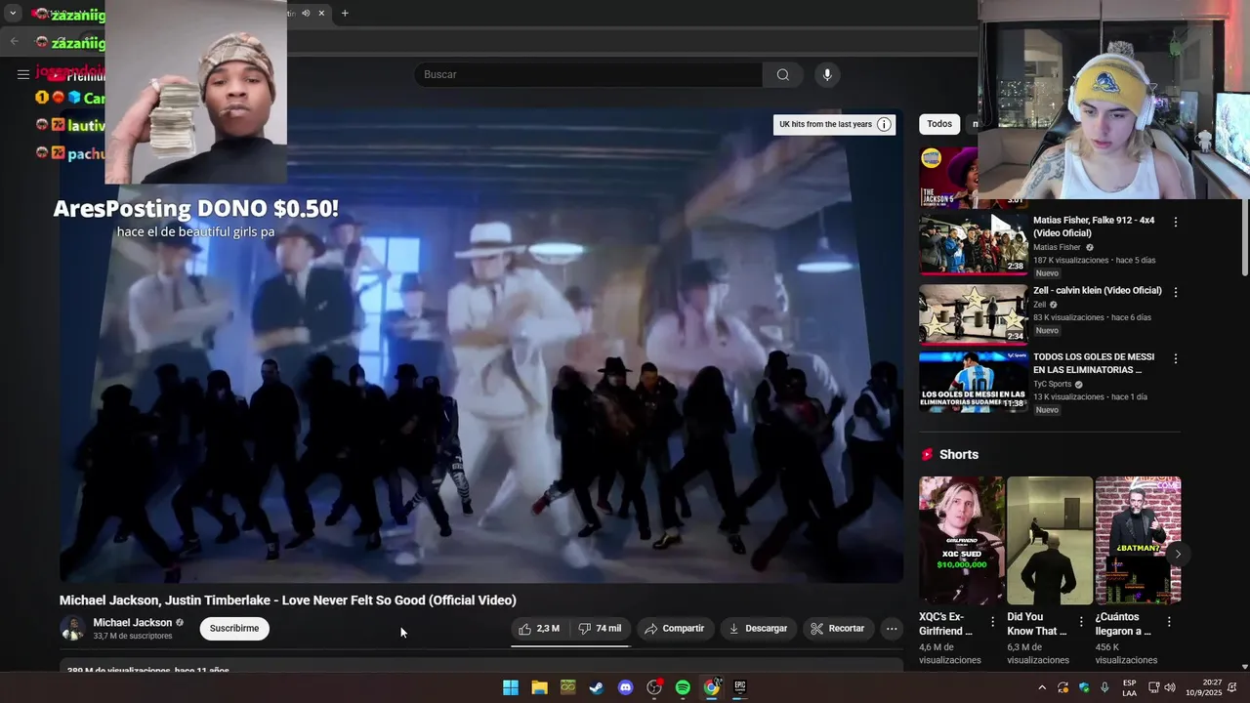Open a new browser tab with plus
Viewport: 1250px width, 703px height.
click(345, 13)
